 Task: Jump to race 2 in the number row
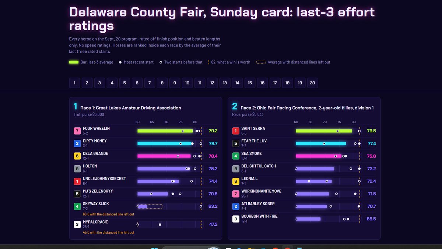(x=87, y=83)
